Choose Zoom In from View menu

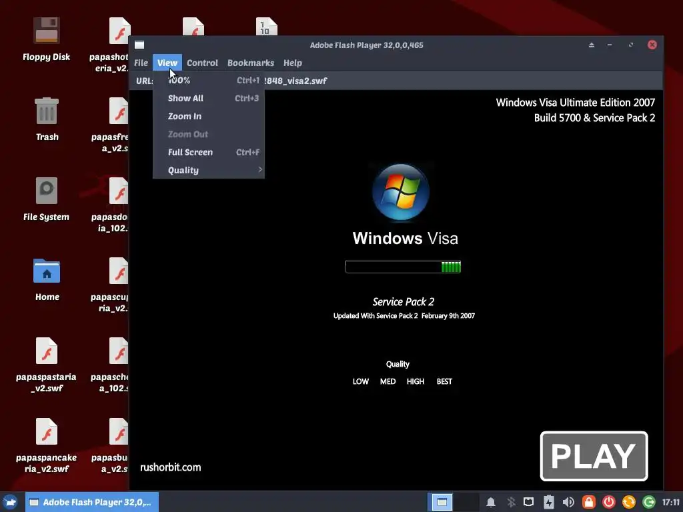209,116
